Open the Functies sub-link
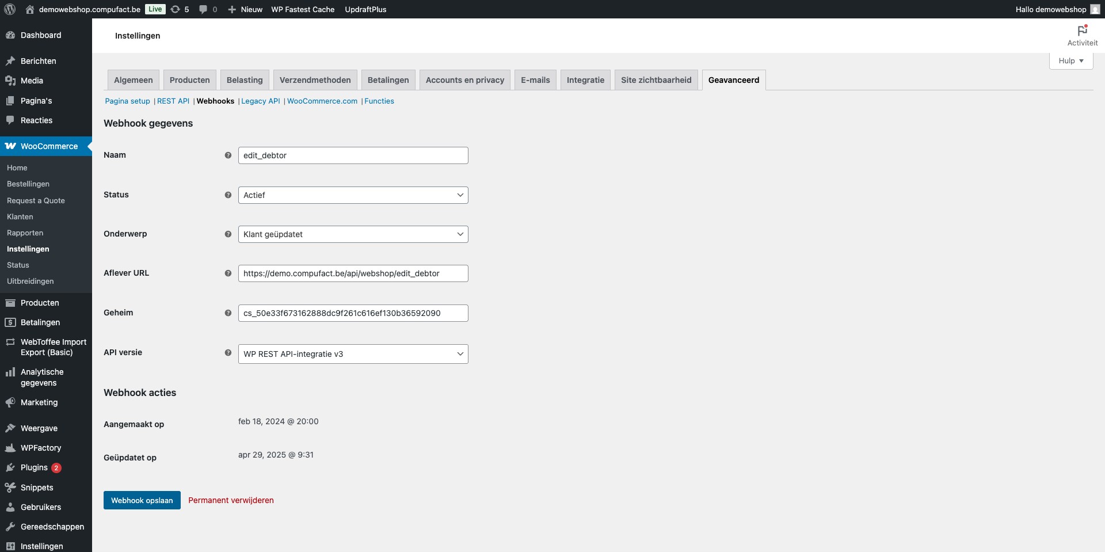 (379, 101)
